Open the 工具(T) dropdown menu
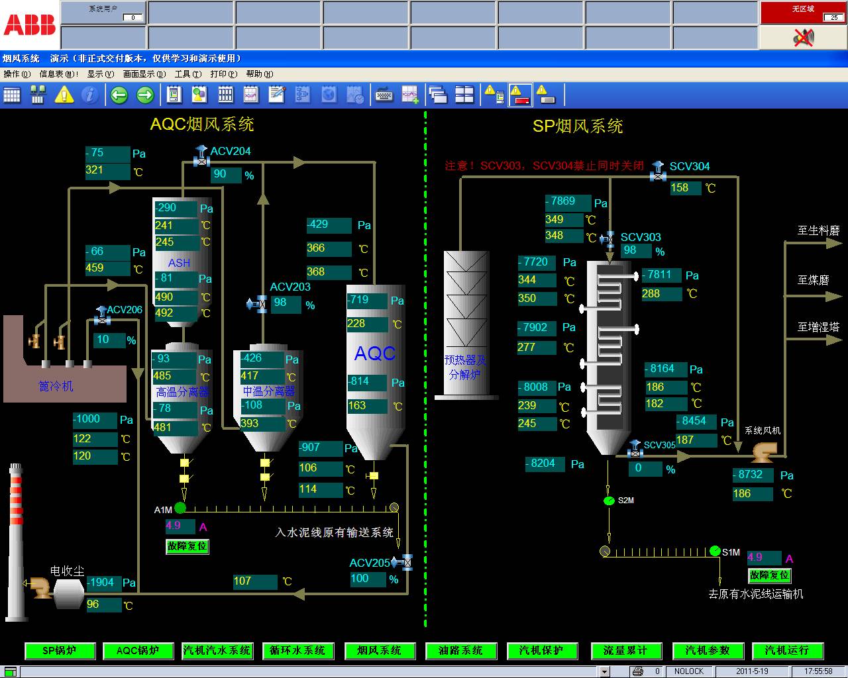The height and width of the screenshot is (678, 848). click(187, 74)
